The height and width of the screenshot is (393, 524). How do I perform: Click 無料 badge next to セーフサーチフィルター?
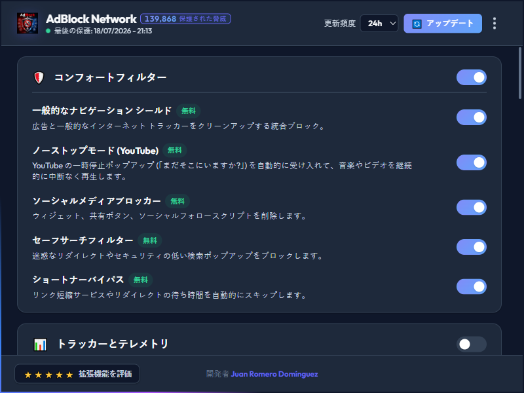[x=150, y=240]
